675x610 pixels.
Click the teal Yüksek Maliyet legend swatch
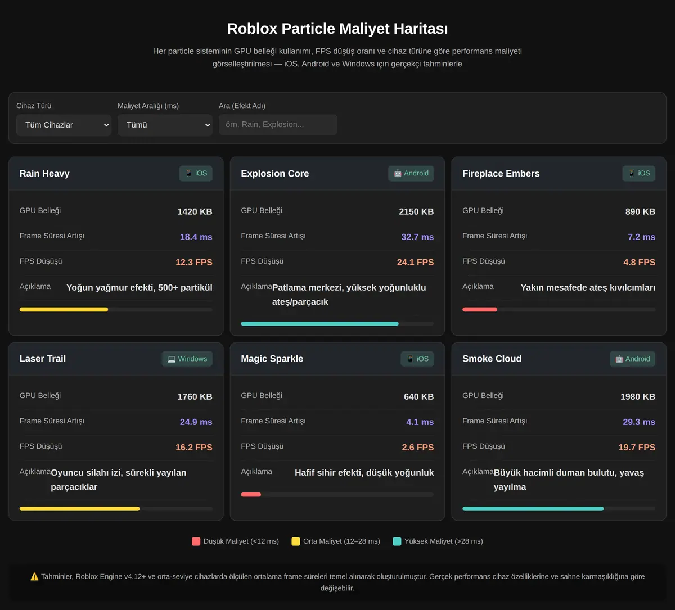[x=397, y=541]
